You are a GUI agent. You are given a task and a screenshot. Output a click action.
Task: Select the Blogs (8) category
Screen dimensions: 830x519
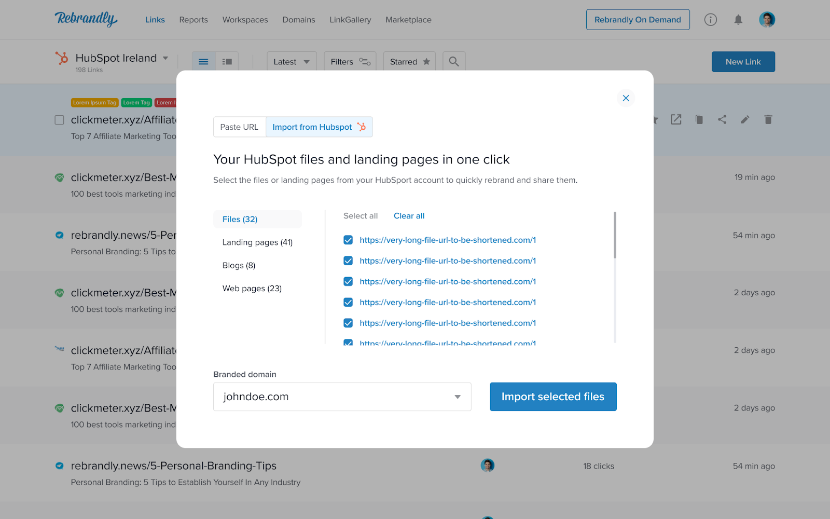239,265
